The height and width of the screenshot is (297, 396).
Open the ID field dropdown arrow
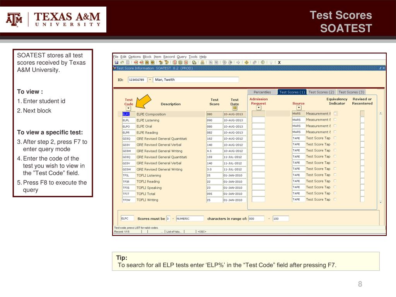pos(150,80)
